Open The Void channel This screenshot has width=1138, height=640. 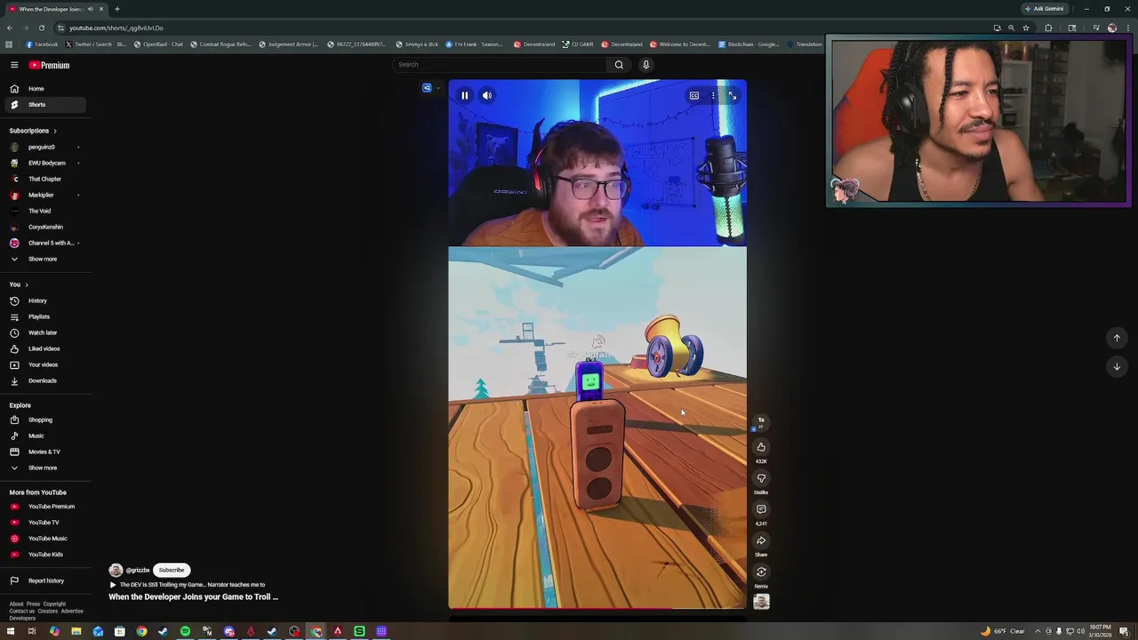coord(44,211)
